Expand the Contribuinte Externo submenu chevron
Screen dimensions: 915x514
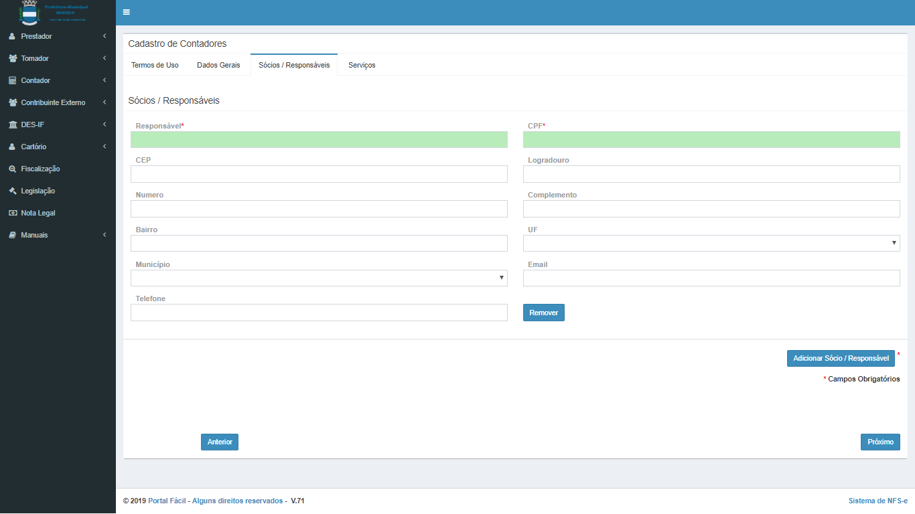tap(104, 102)
